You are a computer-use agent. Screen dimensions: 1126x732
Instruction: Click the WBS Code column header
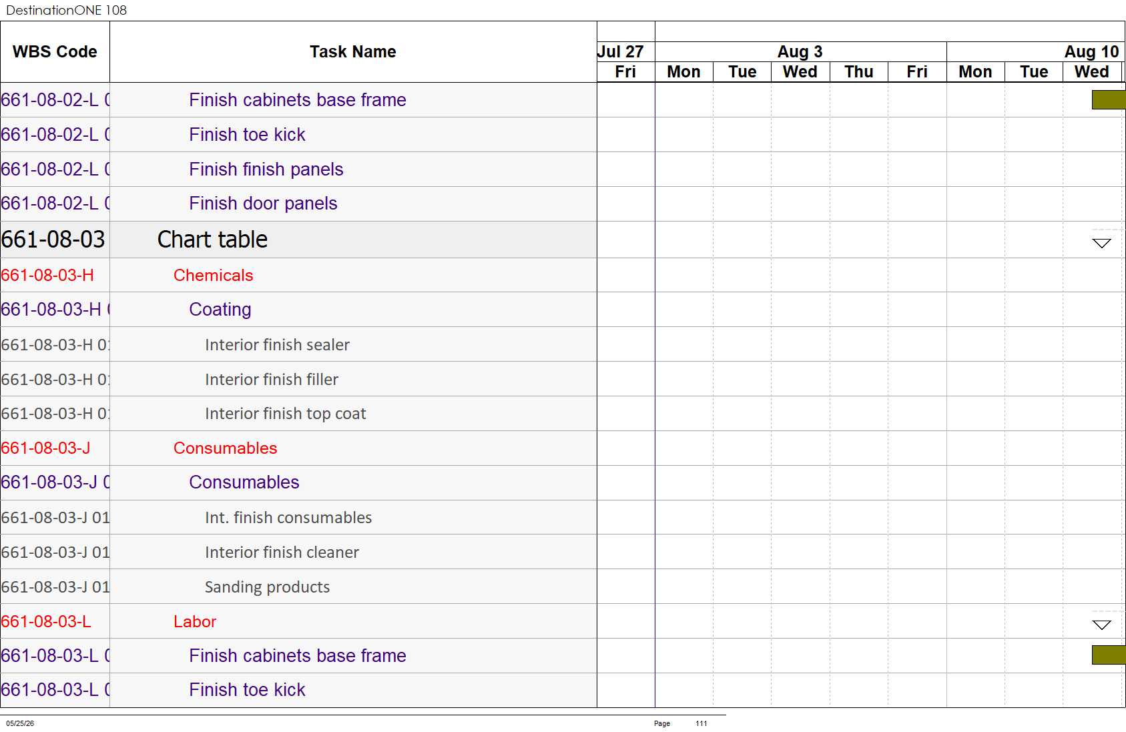pos(55,52)
